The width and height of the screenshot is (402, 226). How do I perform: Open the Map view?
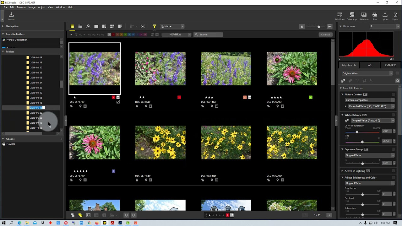coord(88,26)
